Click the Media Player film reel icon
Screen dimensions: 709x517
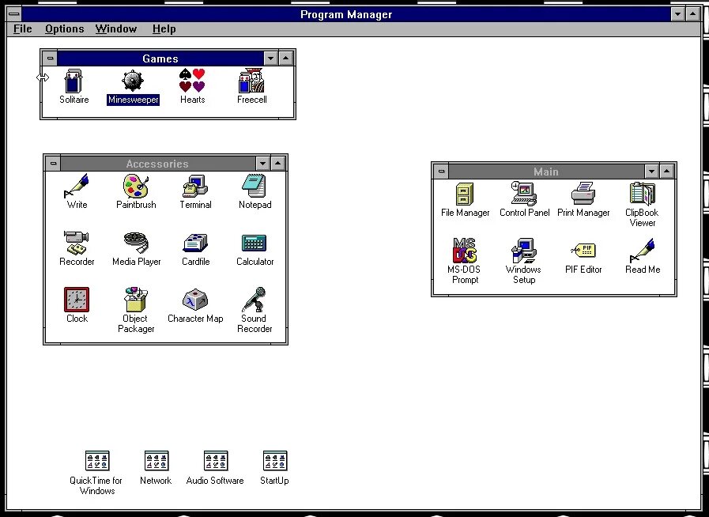point(136,243)
